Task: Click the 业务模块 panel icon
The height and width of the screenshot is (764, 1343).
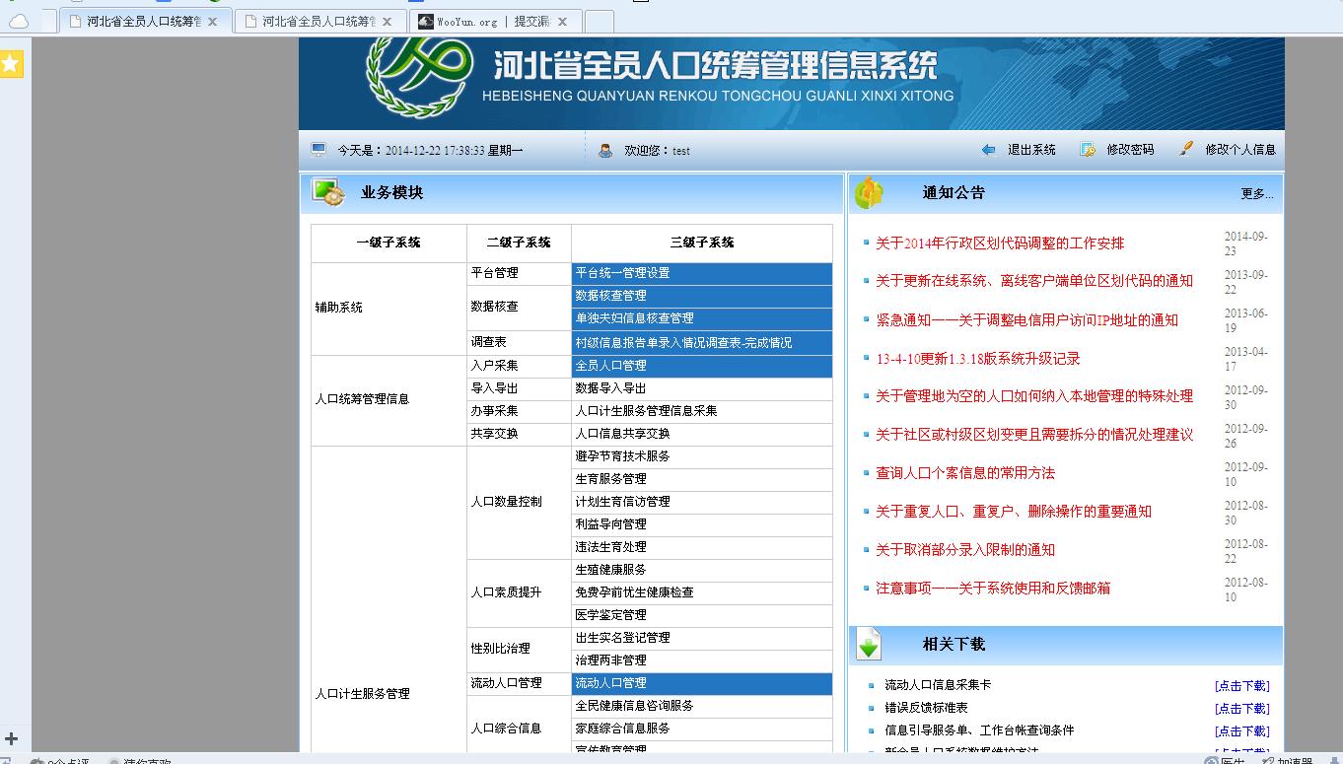Action: click(x=328, y=192)
